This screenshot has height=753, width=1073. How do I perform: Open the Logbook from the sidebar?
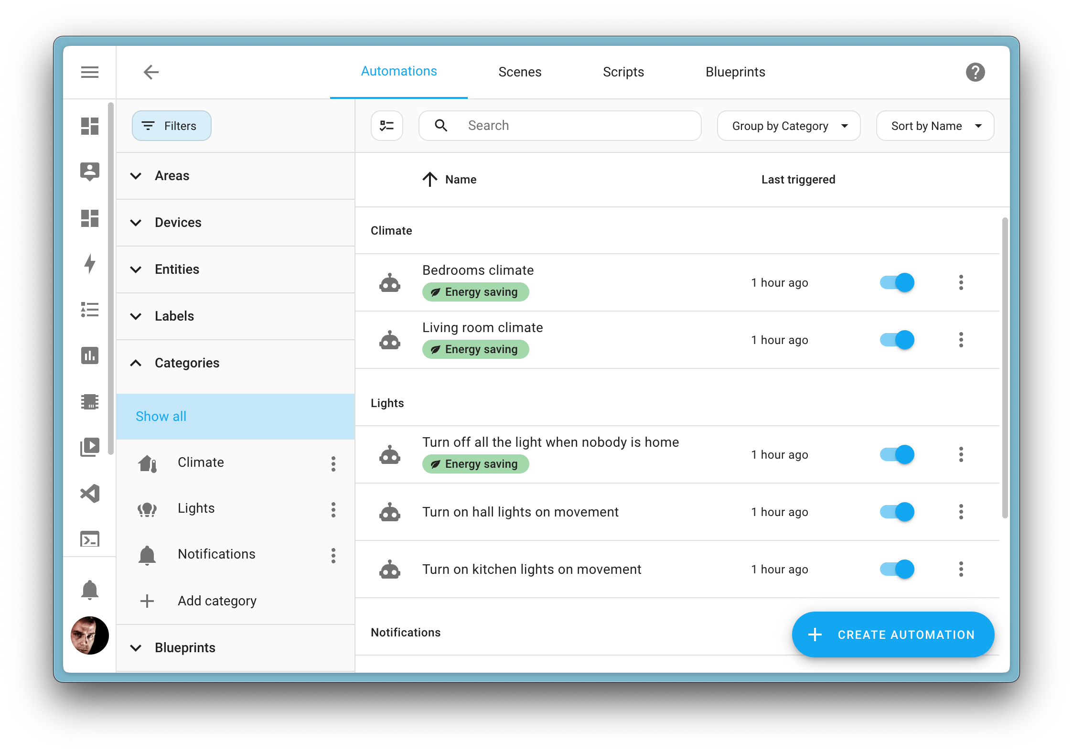[90, 310]
